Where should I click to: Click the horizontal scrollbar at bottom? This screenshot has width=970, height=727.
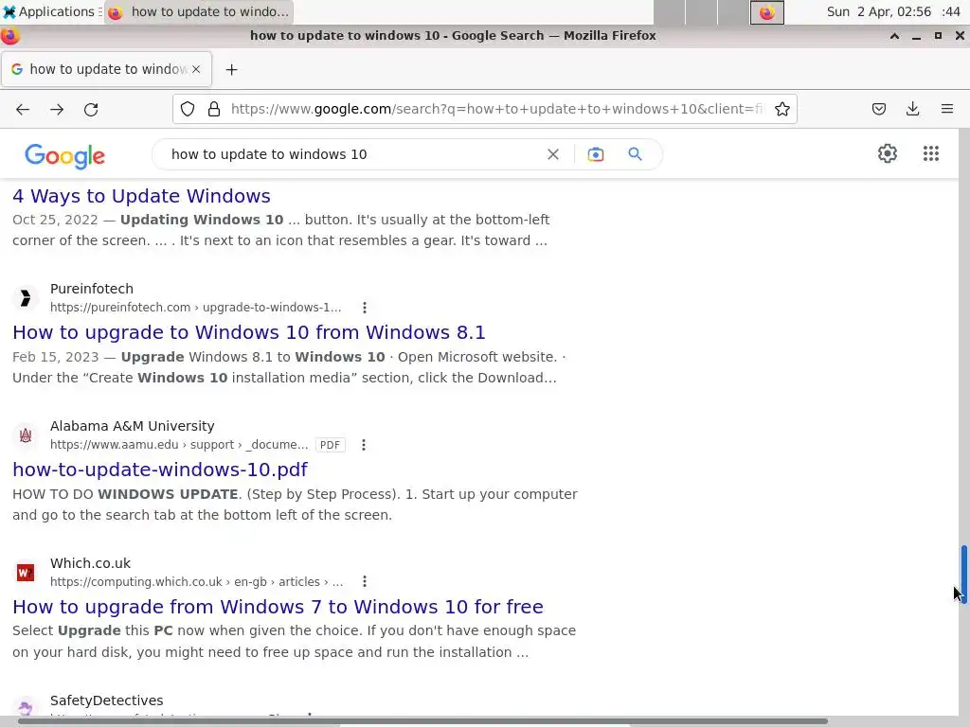coord(422,721)
